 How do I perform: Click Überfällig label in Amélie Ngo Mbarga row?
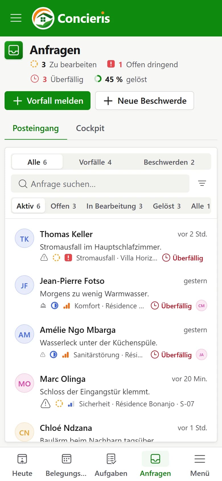tap(176, 355)
